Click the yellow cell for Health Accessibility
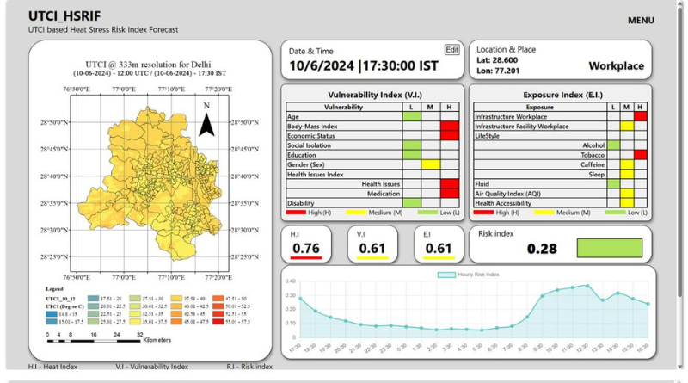 627,203
